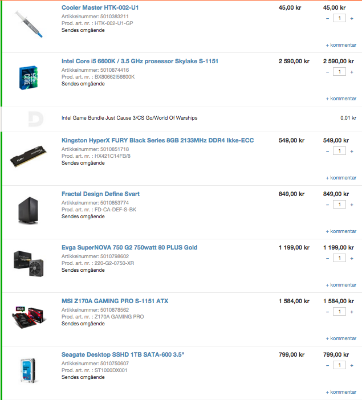Add kommentar to Seagate SSHD item
Image resolution: width=362 pixels, height=400 pixels.
(341, 392)
